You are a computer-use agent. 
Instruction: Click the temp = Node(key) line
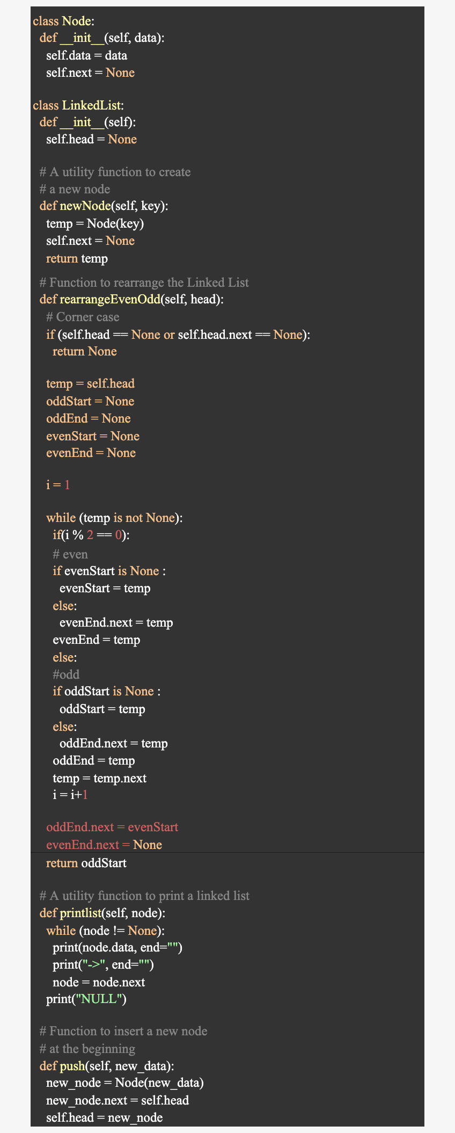pos(95,223)
